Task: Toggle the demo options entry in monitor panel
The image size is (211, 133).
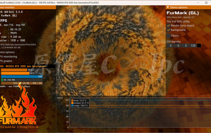Action: click(x=7, y=52)
